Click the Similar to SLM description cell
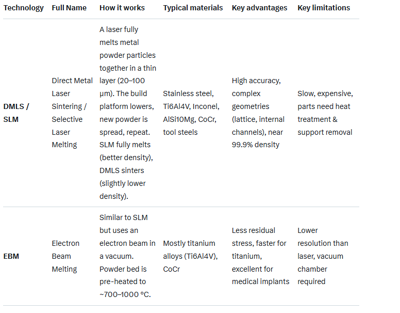Image resolution: width=400 pixels, height=313 pixels. point(127,256)
